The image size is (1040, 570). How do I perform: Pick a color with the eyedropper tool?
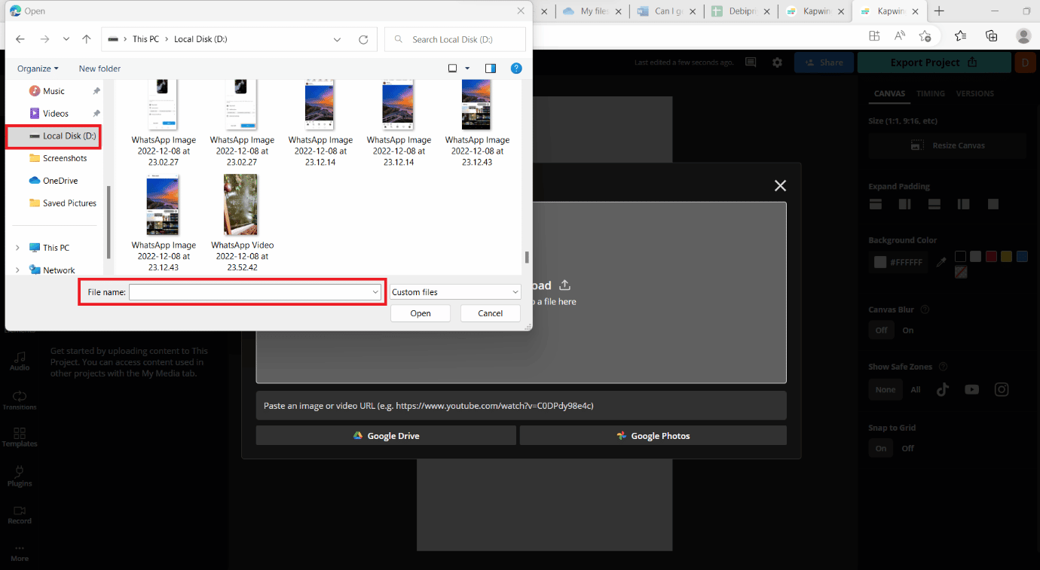[941, 262]
